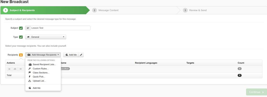Click the megaphone icon in the Type dropdown
This screenshot has width=267, height=97.
(28, 37)
